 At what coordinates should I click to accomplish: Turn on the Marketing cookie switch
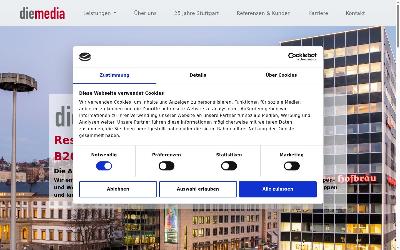point(292,166)
